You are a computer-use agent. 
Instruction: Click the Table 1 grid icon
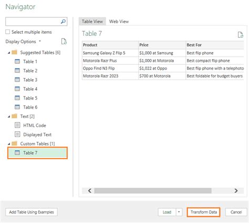pyautogui.click(x=17, y=62)
